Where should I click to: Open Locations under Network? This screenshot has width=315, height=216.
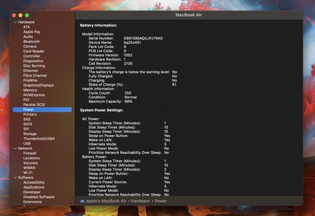[x=31, y=158]
